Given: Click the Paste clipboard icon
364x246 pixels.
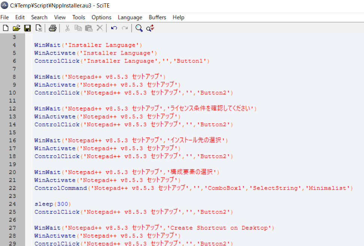Looking at the screenshot, I should (x=88, y=28).
